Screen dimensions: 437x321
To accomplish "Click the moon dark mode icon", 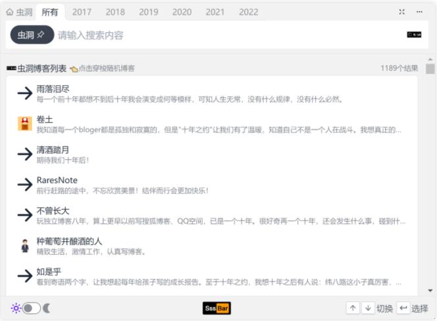I will 47,308.
